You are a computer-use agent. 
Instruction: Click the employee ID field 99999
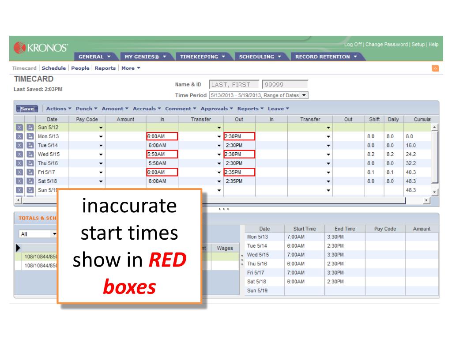(x=285, y=84)
